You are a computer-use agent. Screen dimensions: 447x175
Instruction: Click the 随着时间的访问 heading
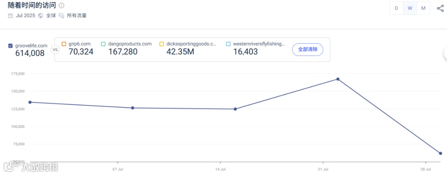[32, 5]
